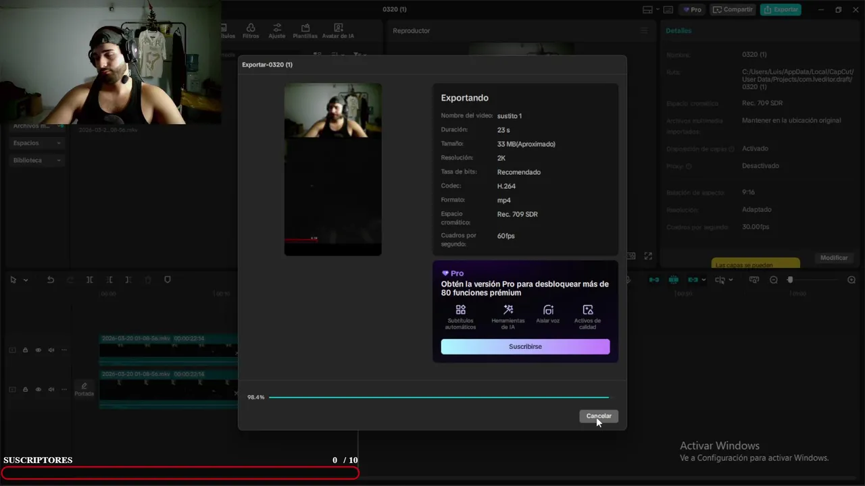Toggle the linkage icon in timeline toolbar
The image size is (865, 486).
[693, 279]
